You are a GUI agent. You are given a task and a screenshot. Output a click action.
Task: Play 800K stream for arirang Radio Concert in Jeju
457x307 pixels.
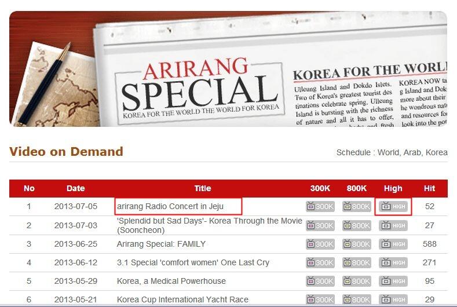coord(356,206)
